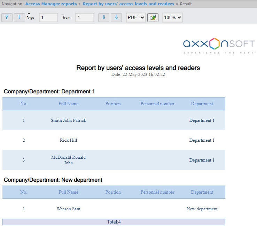
Task: Click 'Full Name' header in New department table
Action: (68, 192)
